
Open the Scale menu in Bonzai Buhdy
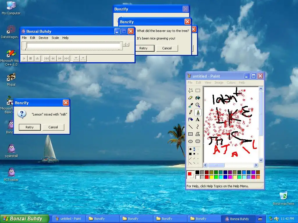55,38
